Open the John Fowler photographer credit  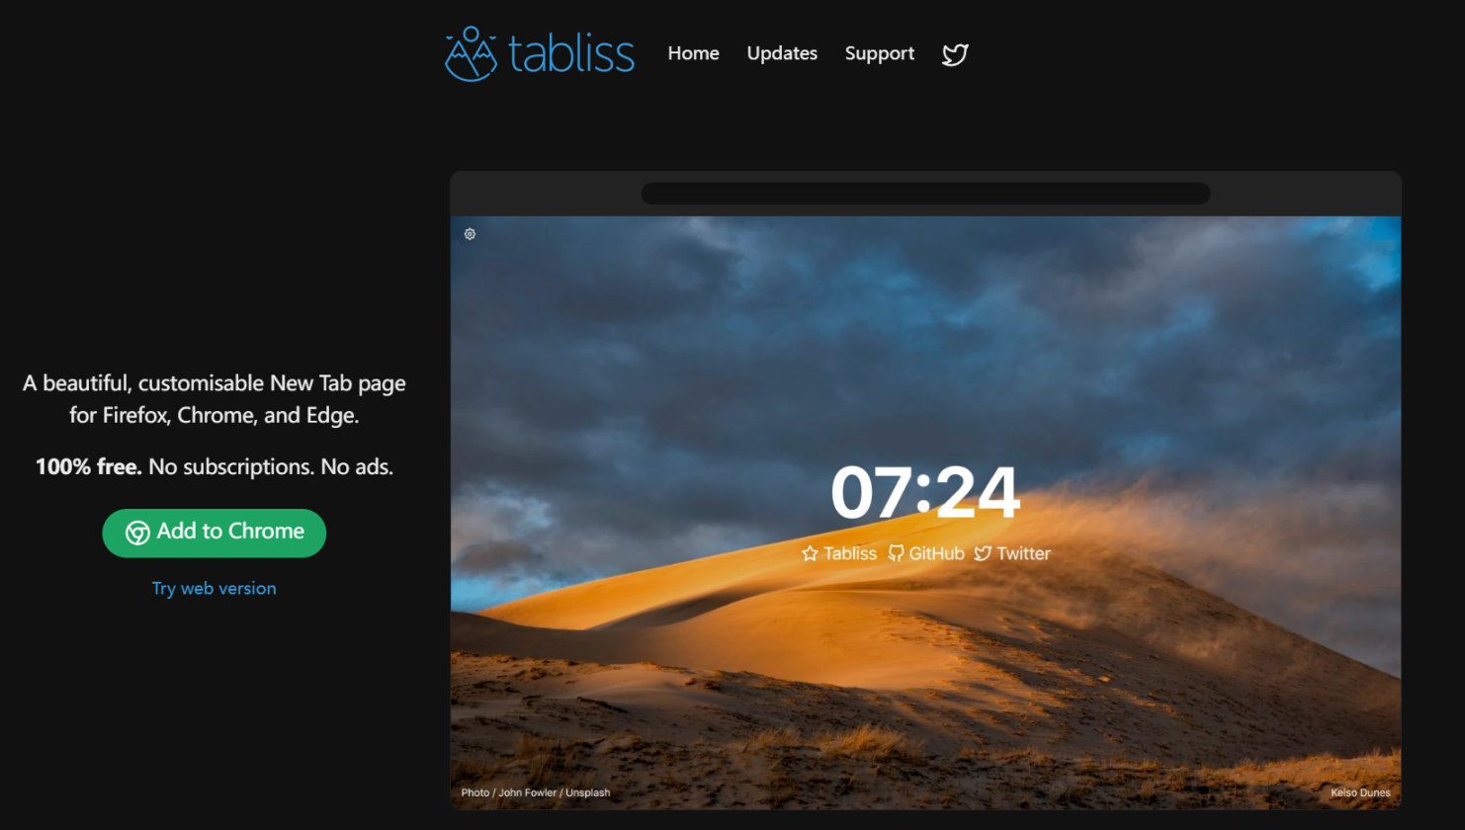(527, 792)
